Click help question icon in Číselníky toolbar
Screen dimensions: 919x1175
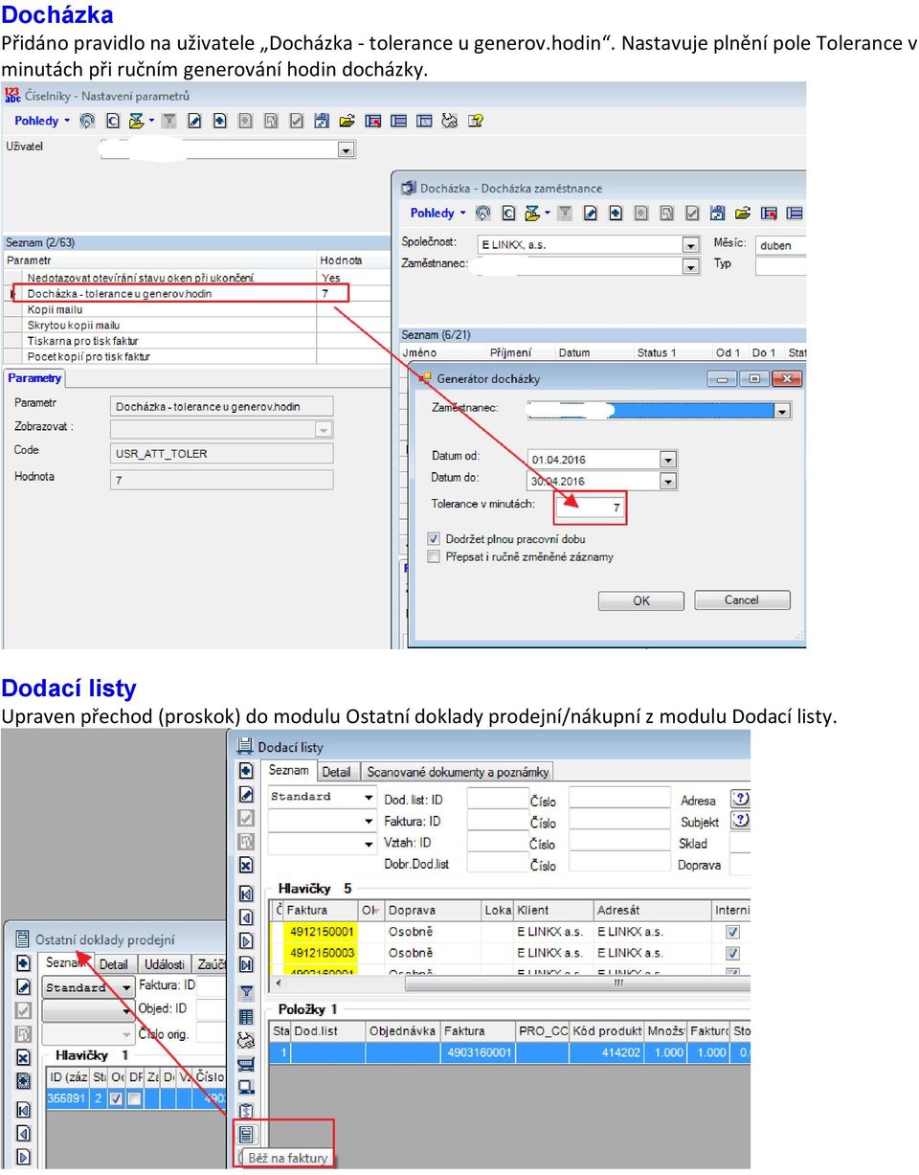tap(475, 121)
